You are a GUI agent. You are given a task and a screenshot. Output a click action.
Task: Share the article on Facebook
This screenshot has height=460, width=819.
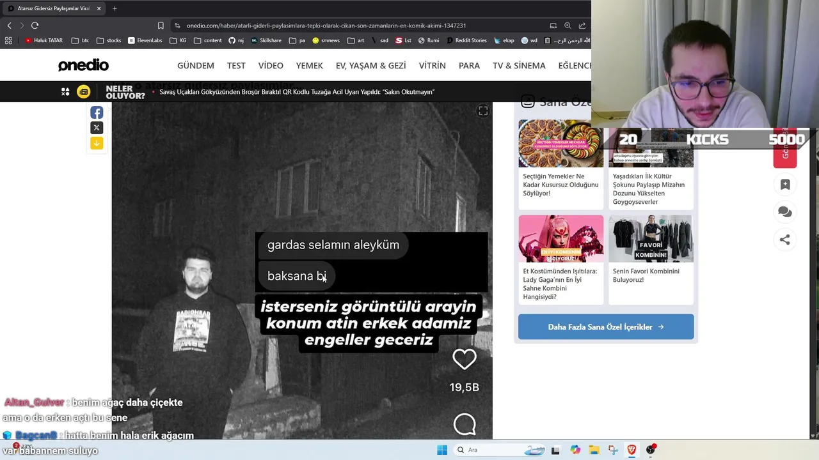point(97,112)
